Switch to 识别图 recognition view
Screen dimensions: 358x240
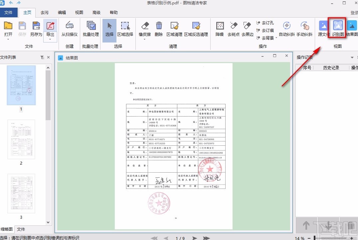tap(338, 29)
